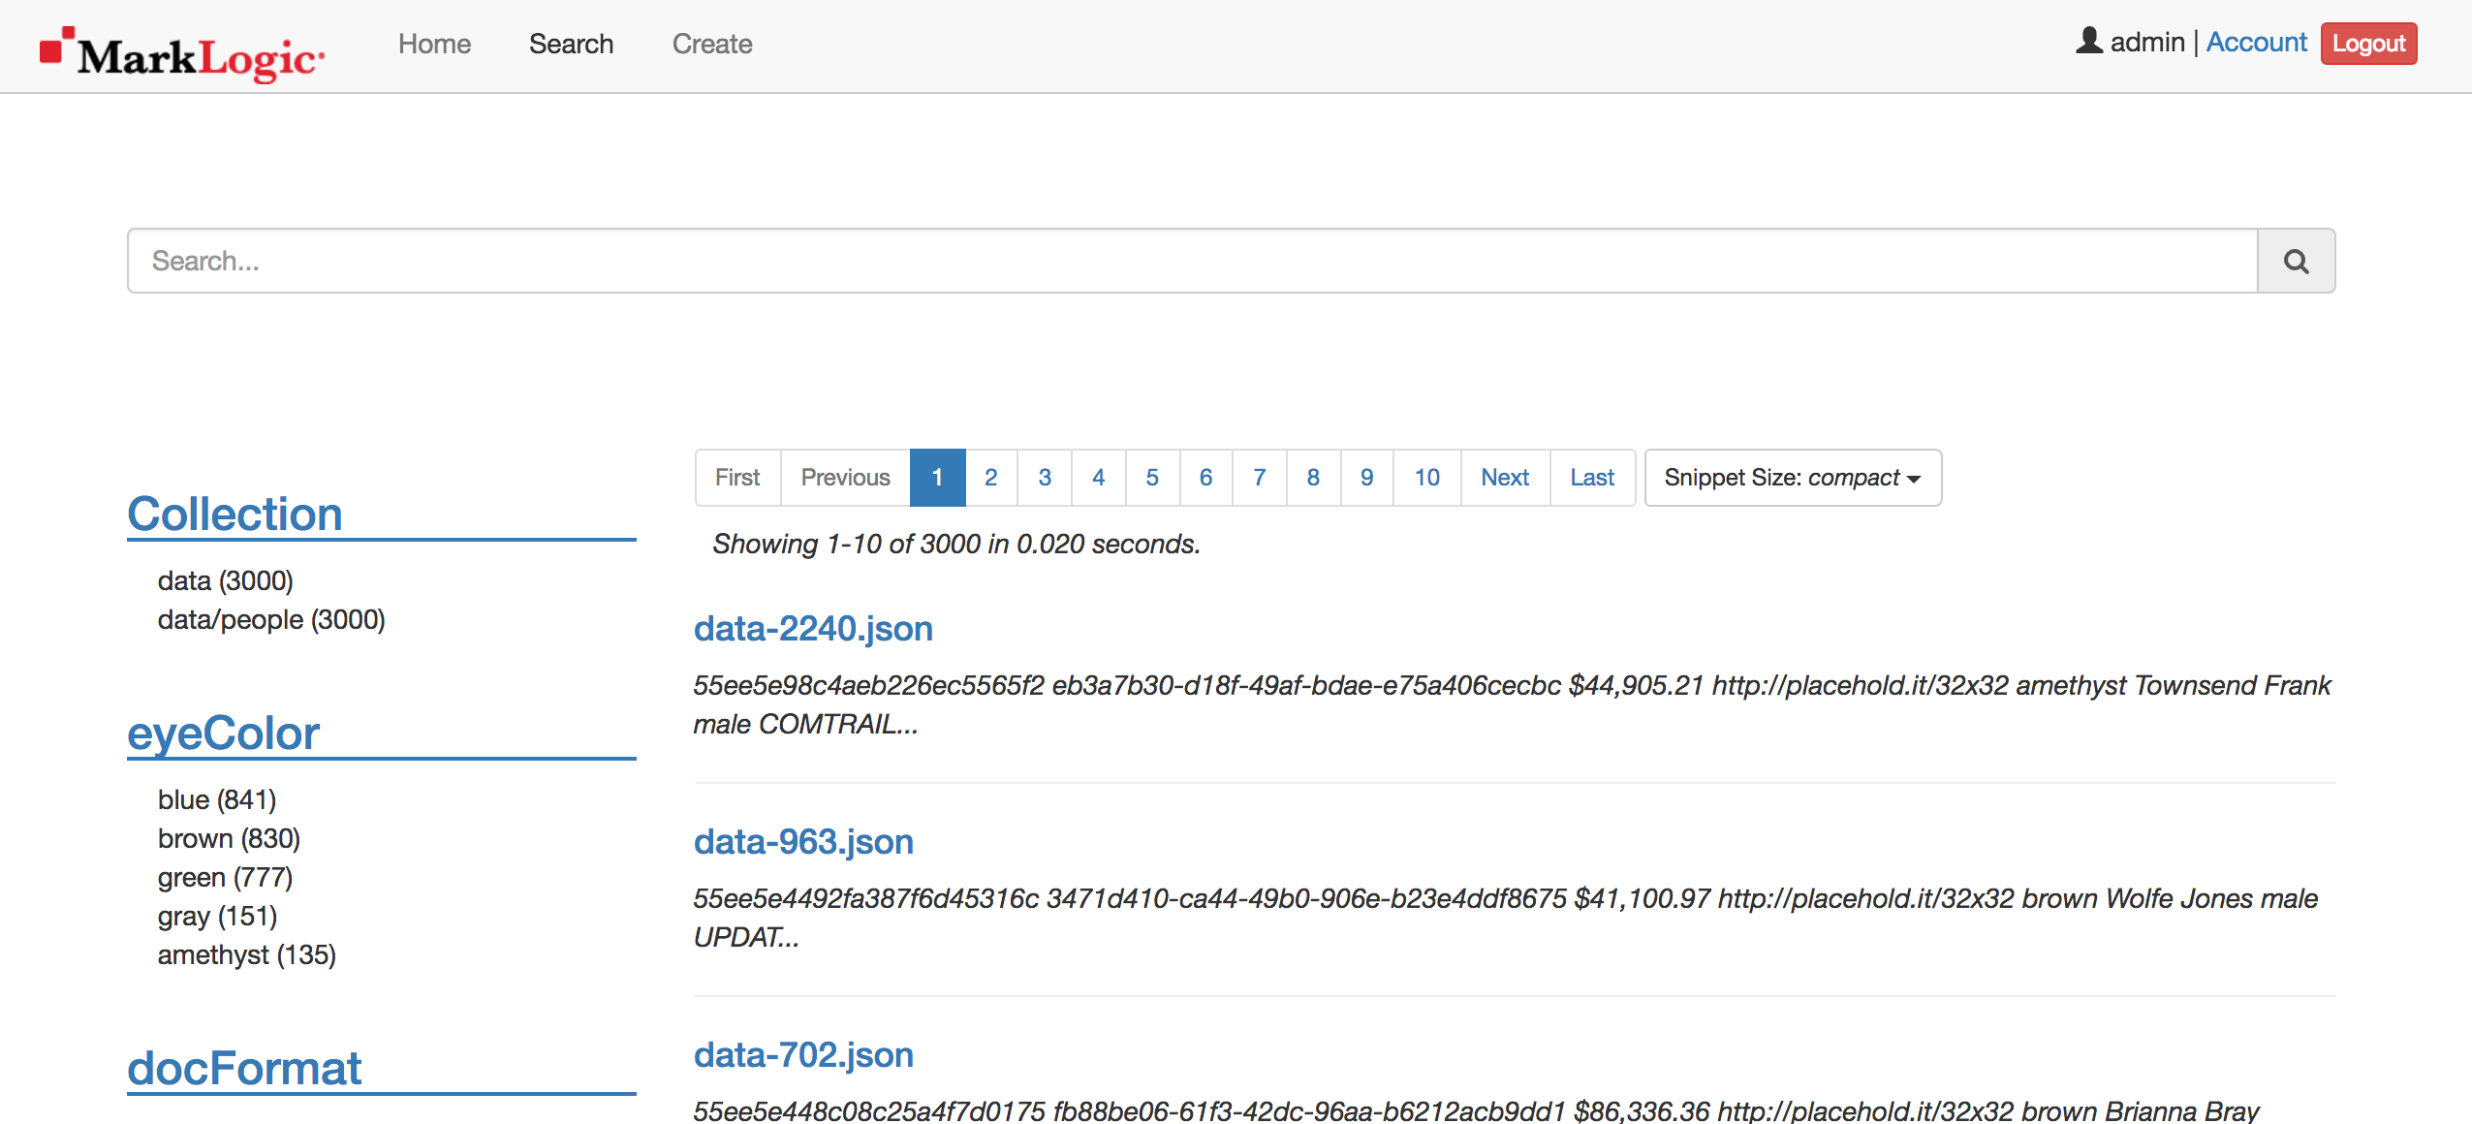The image size is (2472, 1124).
Task: Filter eyeColor by brown (830)
Action: click(x=229, y=838)
